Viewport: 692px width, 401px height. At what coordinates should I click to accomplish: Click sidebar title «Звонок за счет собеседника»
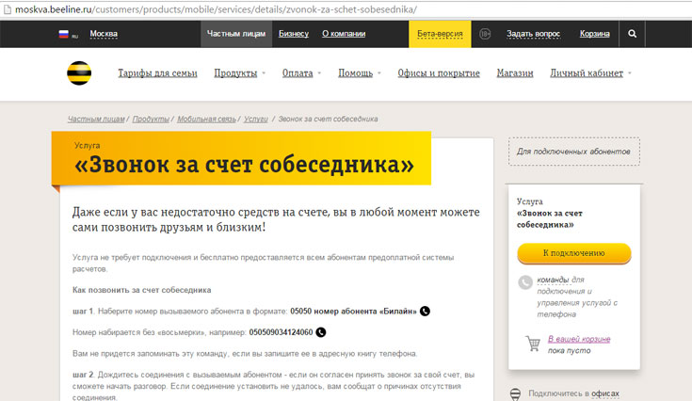pyautogui.click(x=550, y=218)
